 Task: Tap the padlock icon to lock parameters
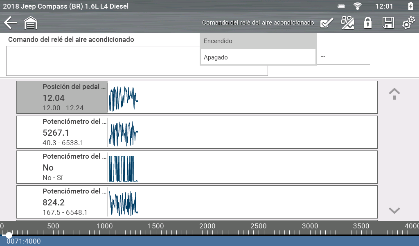(368, 23)
